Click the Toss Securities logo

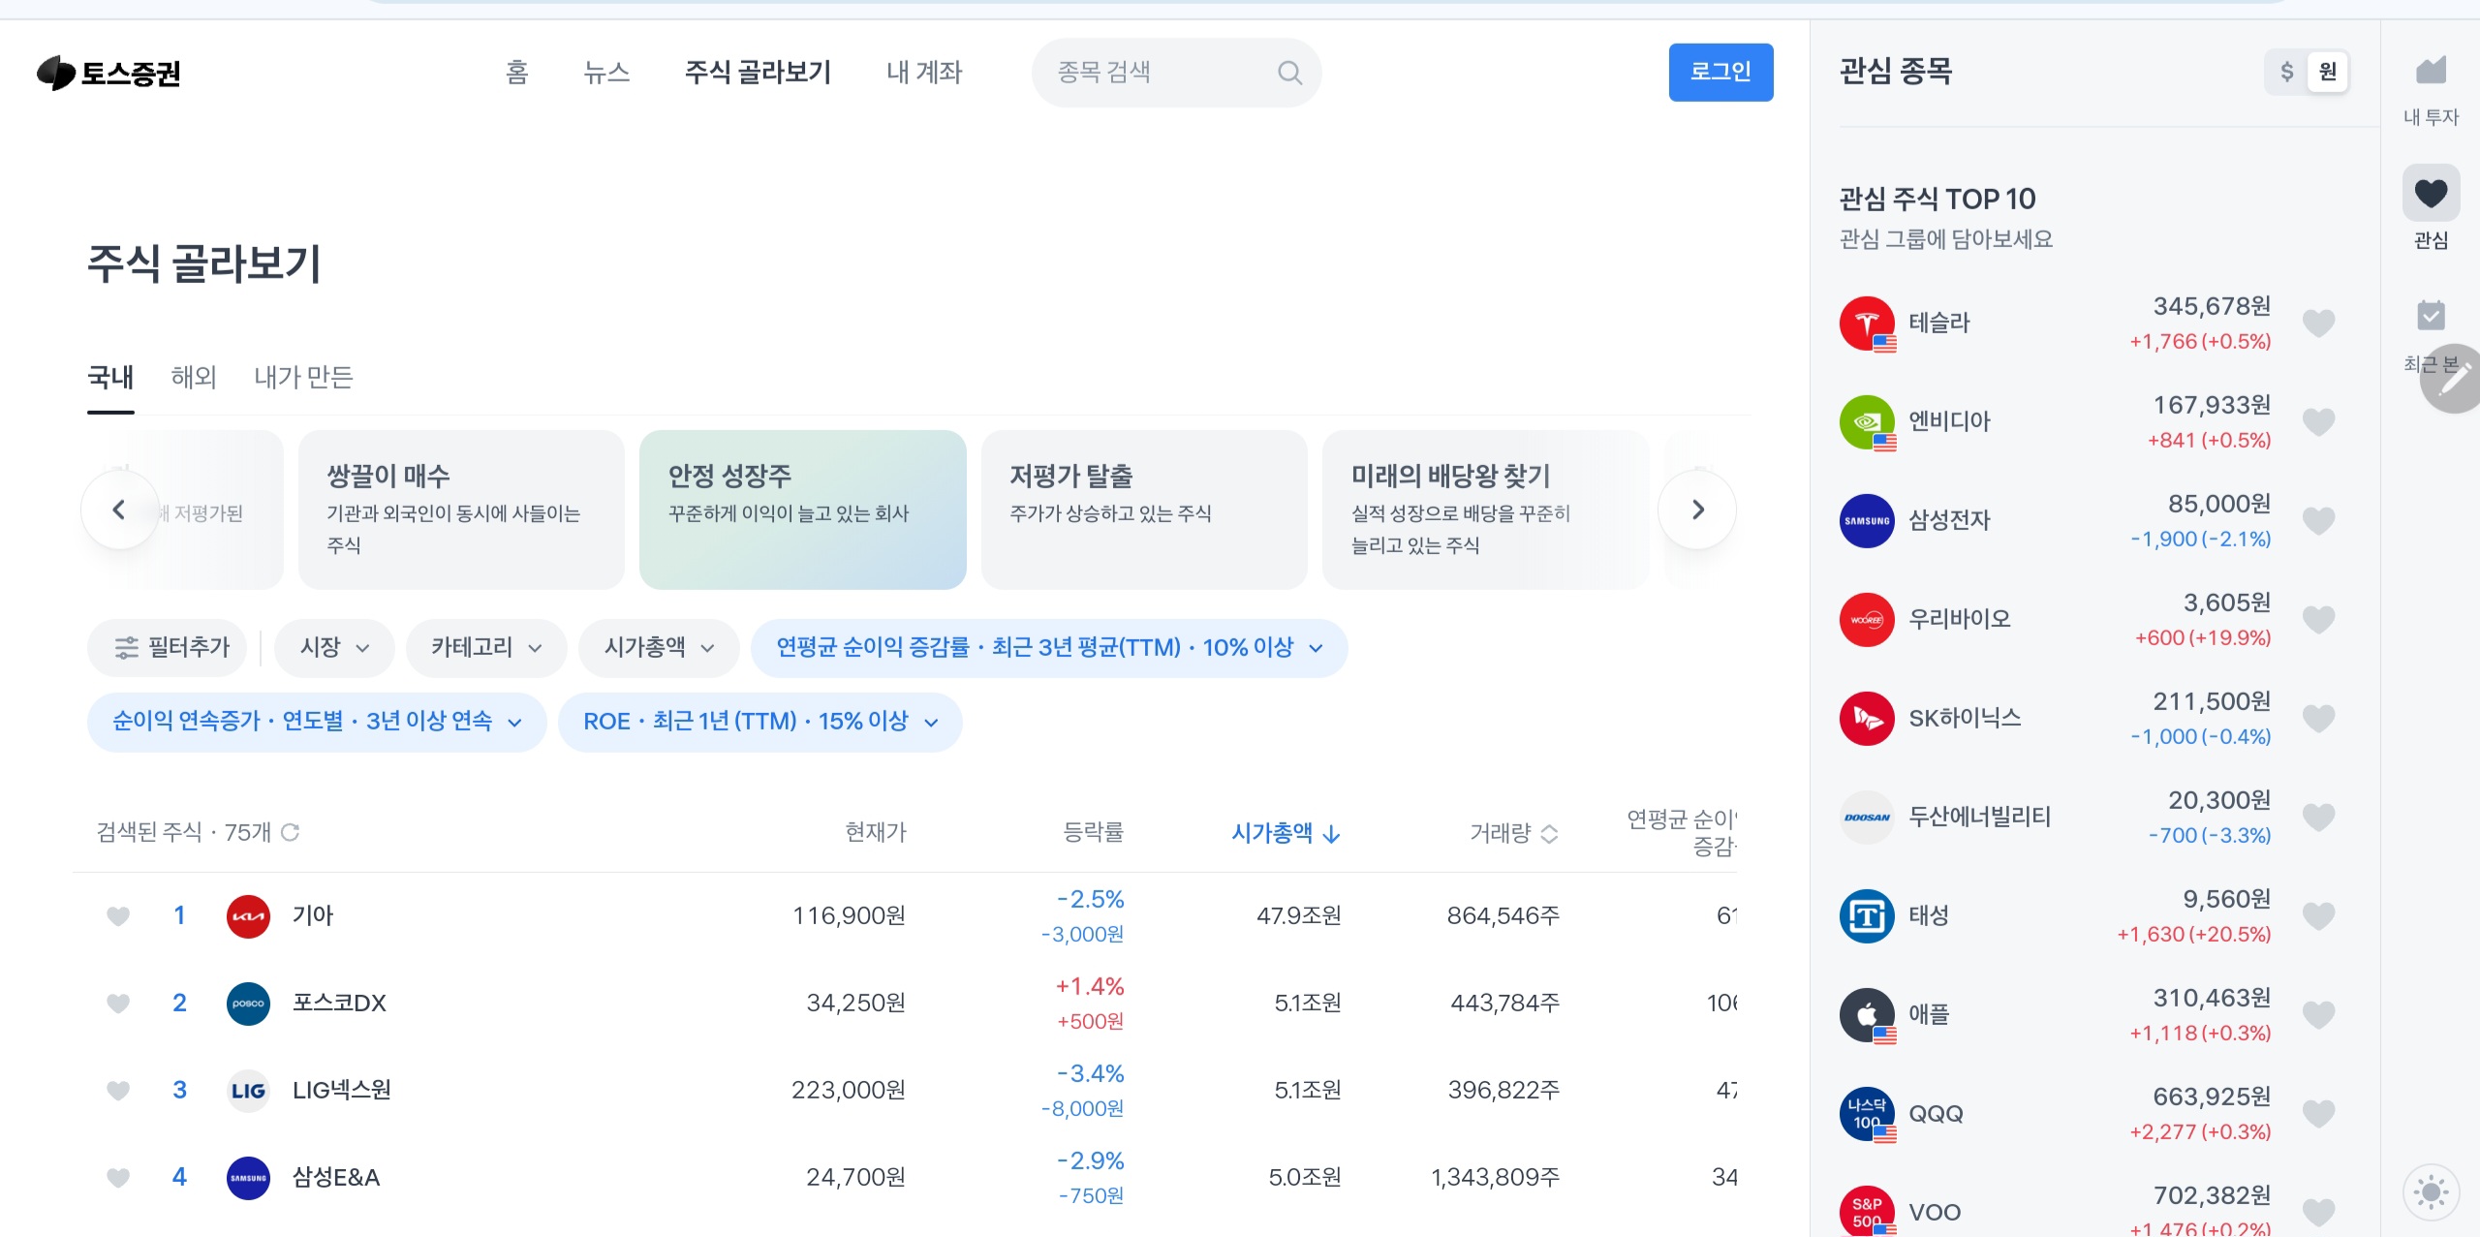(x=108, y=73)
